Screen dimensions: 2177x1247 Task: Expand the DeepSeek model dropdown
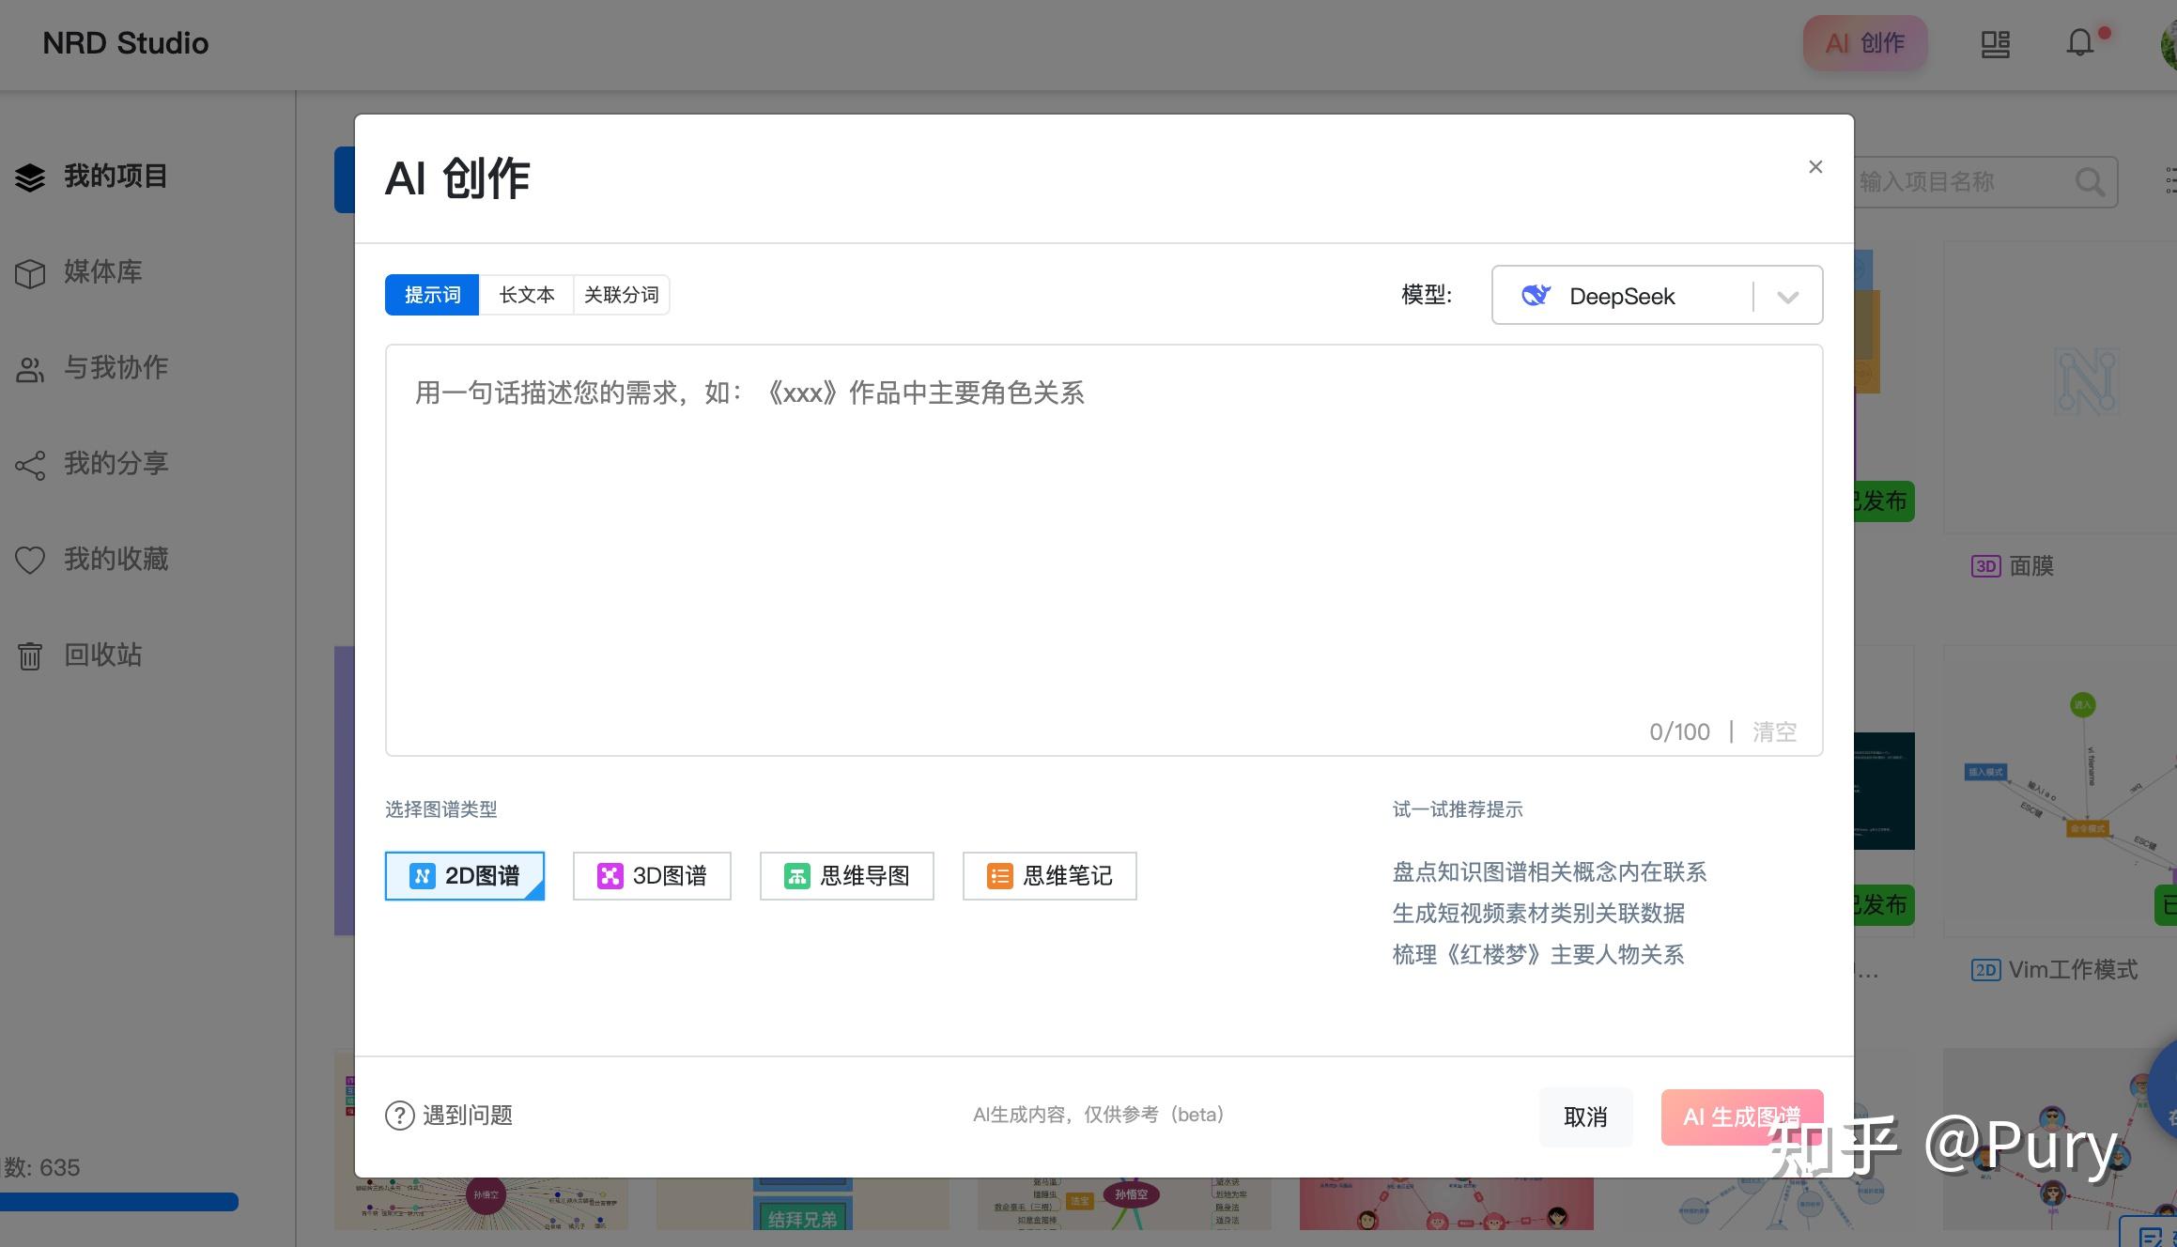tap(1786, 296)
